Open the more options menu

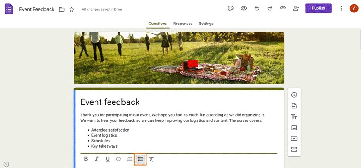click(341, 8)
